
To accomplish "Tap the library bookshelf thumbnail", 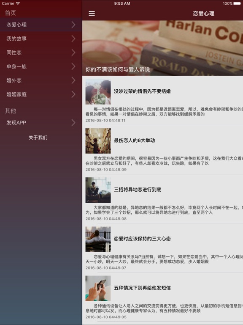I will [98, 141].
